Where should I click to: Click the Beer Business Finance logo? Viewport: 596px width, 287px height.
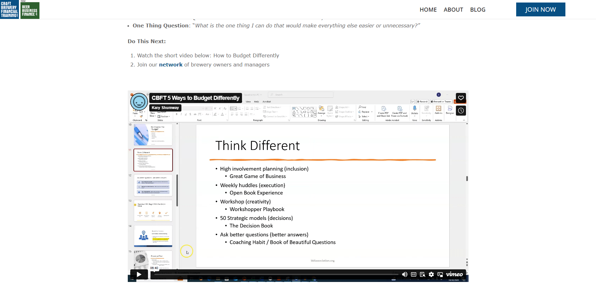(x=30, y=10)
